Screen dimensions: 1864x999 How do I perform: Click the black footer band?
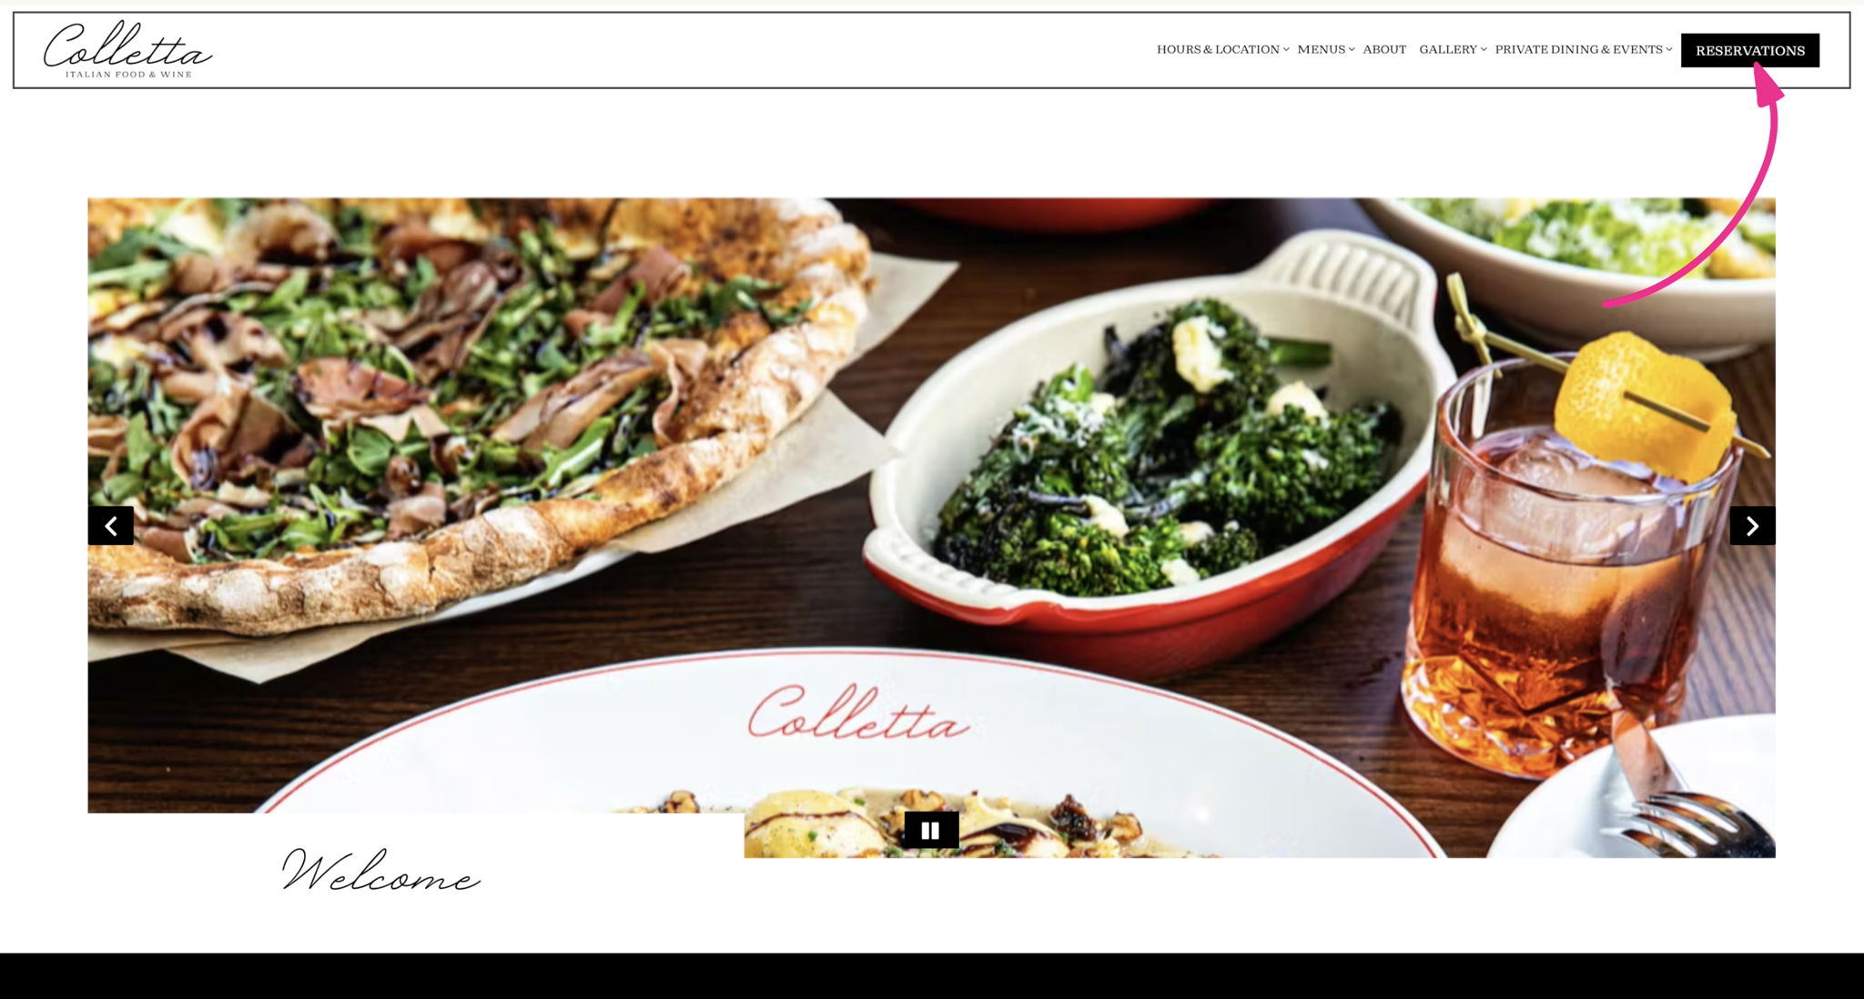pyautogui.click(x=932, y=975)
